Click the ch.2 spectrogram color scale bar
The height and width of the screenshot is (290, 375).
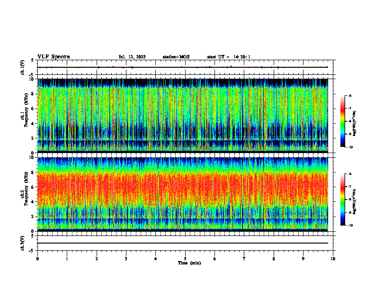342,199
